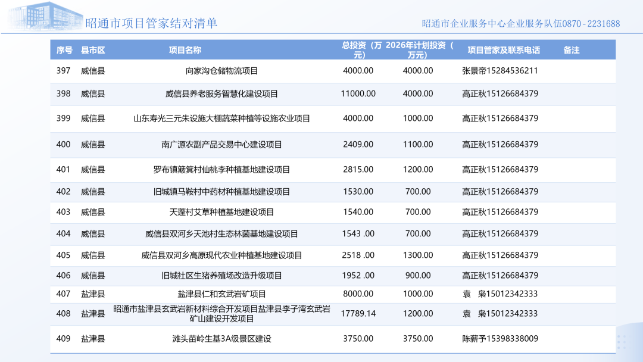
Task: Click project 威信县双河乡高原现代农业种植基地建设项目
Action: [221, 255]
